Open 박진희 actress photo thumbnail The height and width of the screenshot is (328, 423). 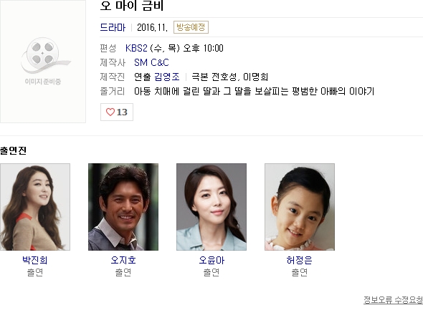(x=35, y=207)
